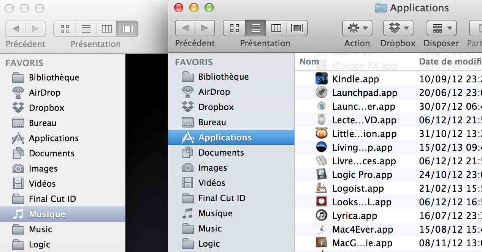The height and width of the screenshot is (252, 482).
Task: Click the Logic folder icon in the background window sidebar
Action: (18, 244)
